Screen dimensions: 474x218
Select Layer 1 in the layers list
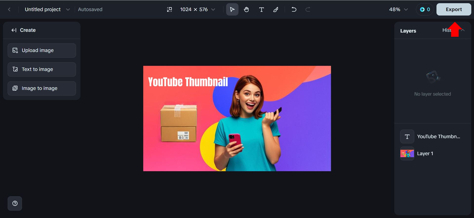432,153
